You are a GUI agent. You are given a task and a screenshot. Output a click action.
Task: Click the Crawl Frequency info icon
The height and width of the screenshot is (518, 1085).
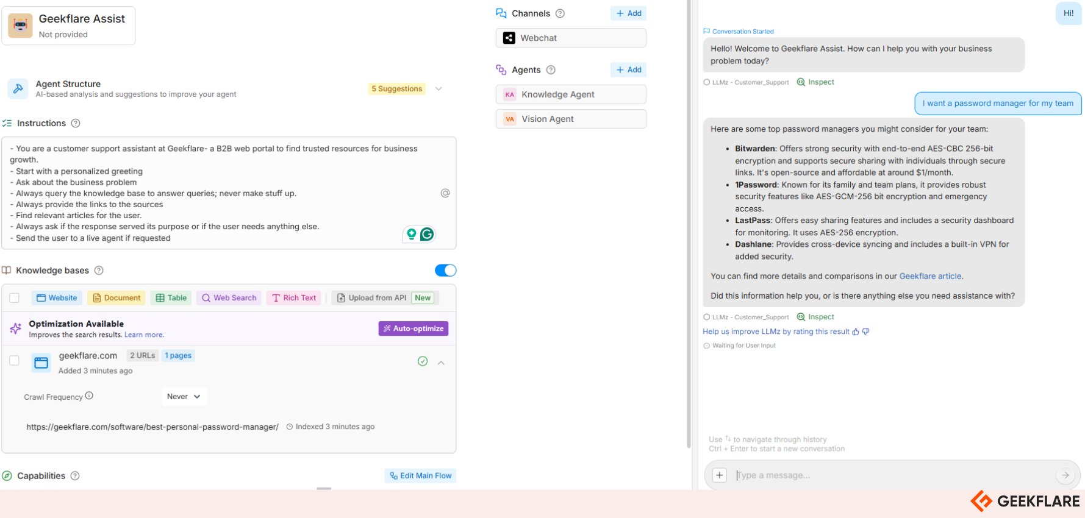[89, 396]
